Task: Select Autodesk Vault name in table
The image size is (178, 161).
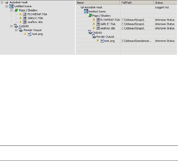Action: pyautogui.click(x=93, y=7)
